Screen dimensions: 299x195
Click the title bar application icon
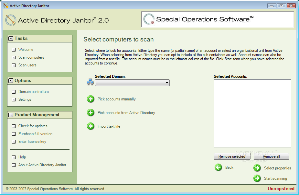pyautogui.click(x=6, y=6)
